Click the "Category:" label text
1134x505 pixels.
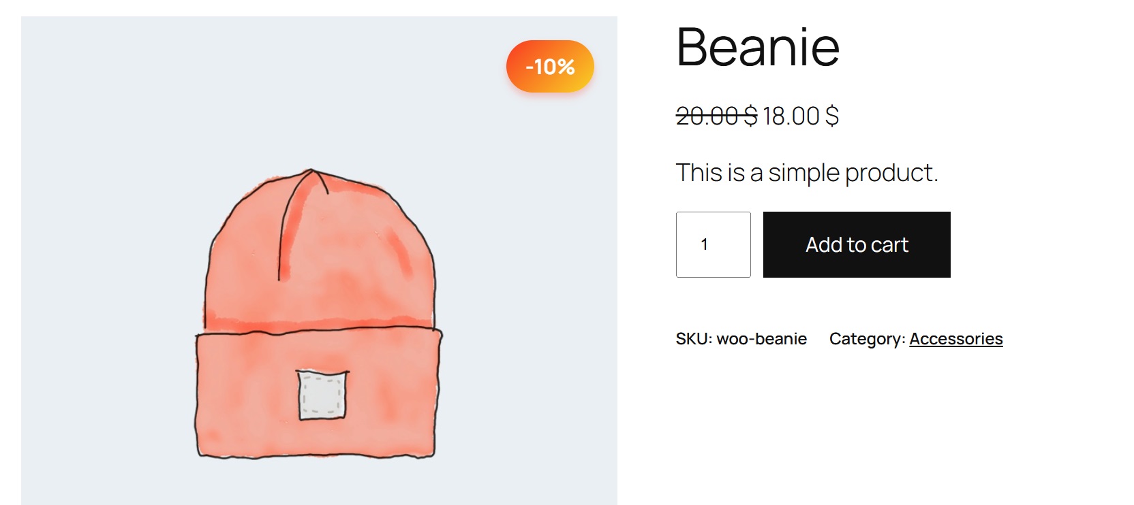point(867,339)
